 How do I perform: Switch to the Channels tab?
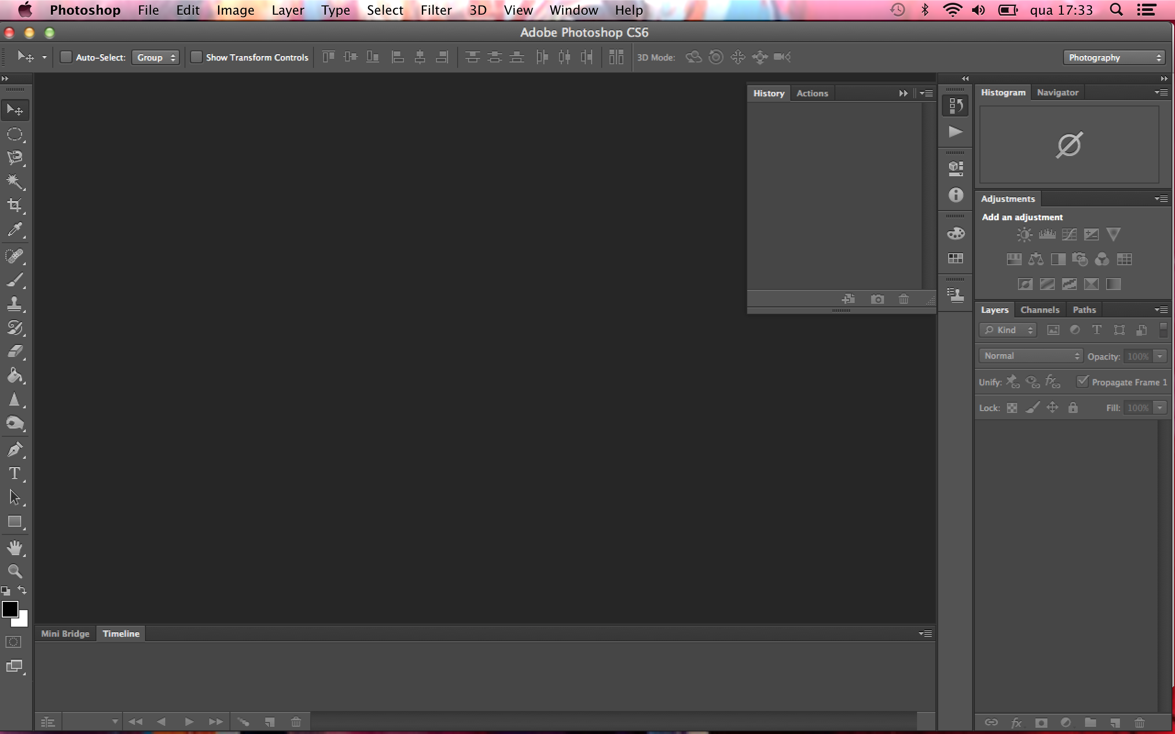pos(1040,309)
